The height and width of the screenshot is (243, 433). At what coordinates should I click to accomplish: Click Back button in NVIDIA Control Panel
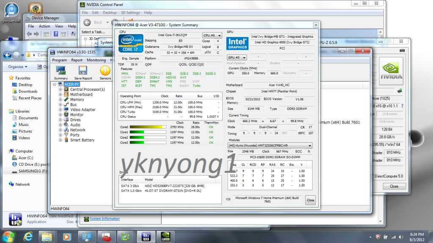click(87, 22)
